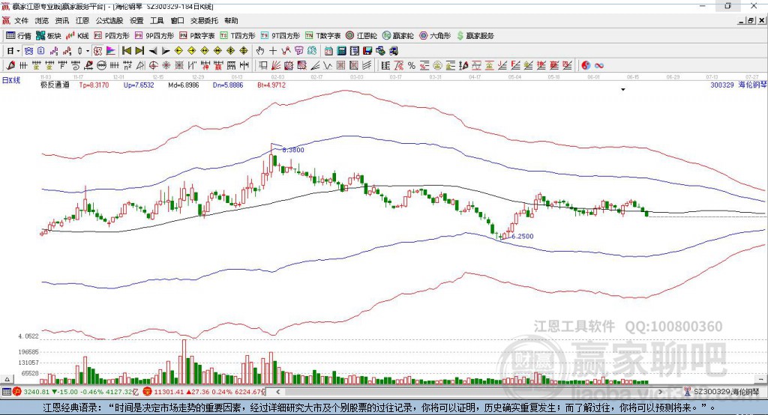Viewport: 768px width, 415px height.
Task: Open the 板块 sector view
Action: 49,36
